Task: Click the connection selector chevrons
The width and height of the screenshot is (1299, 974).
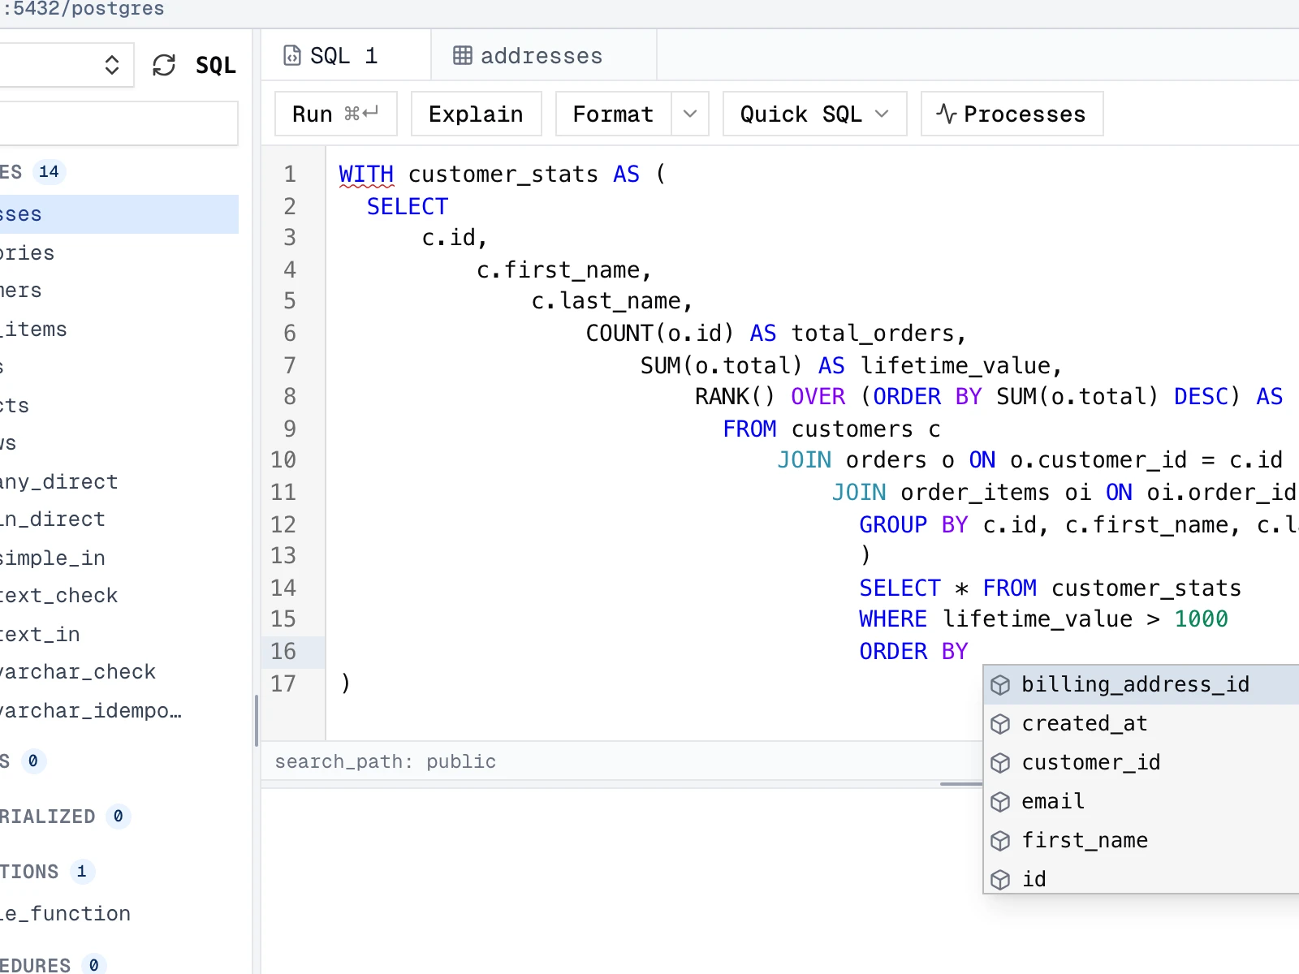Action: click(x=112, y=64)
